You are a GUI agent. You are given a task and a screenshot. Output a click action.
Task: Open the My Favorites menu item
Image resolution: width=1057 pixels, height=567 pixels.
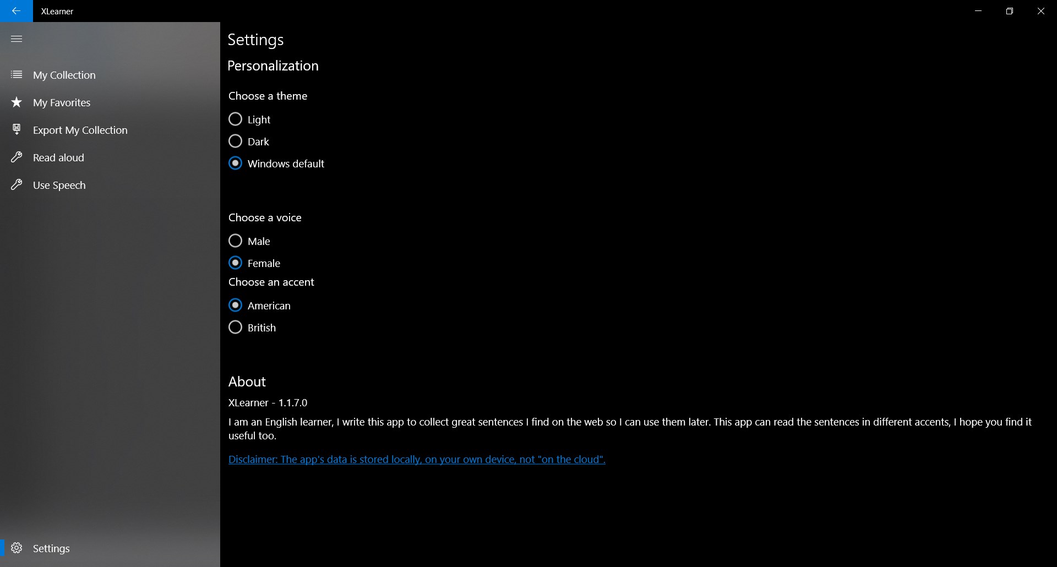[x=62, y=102]
